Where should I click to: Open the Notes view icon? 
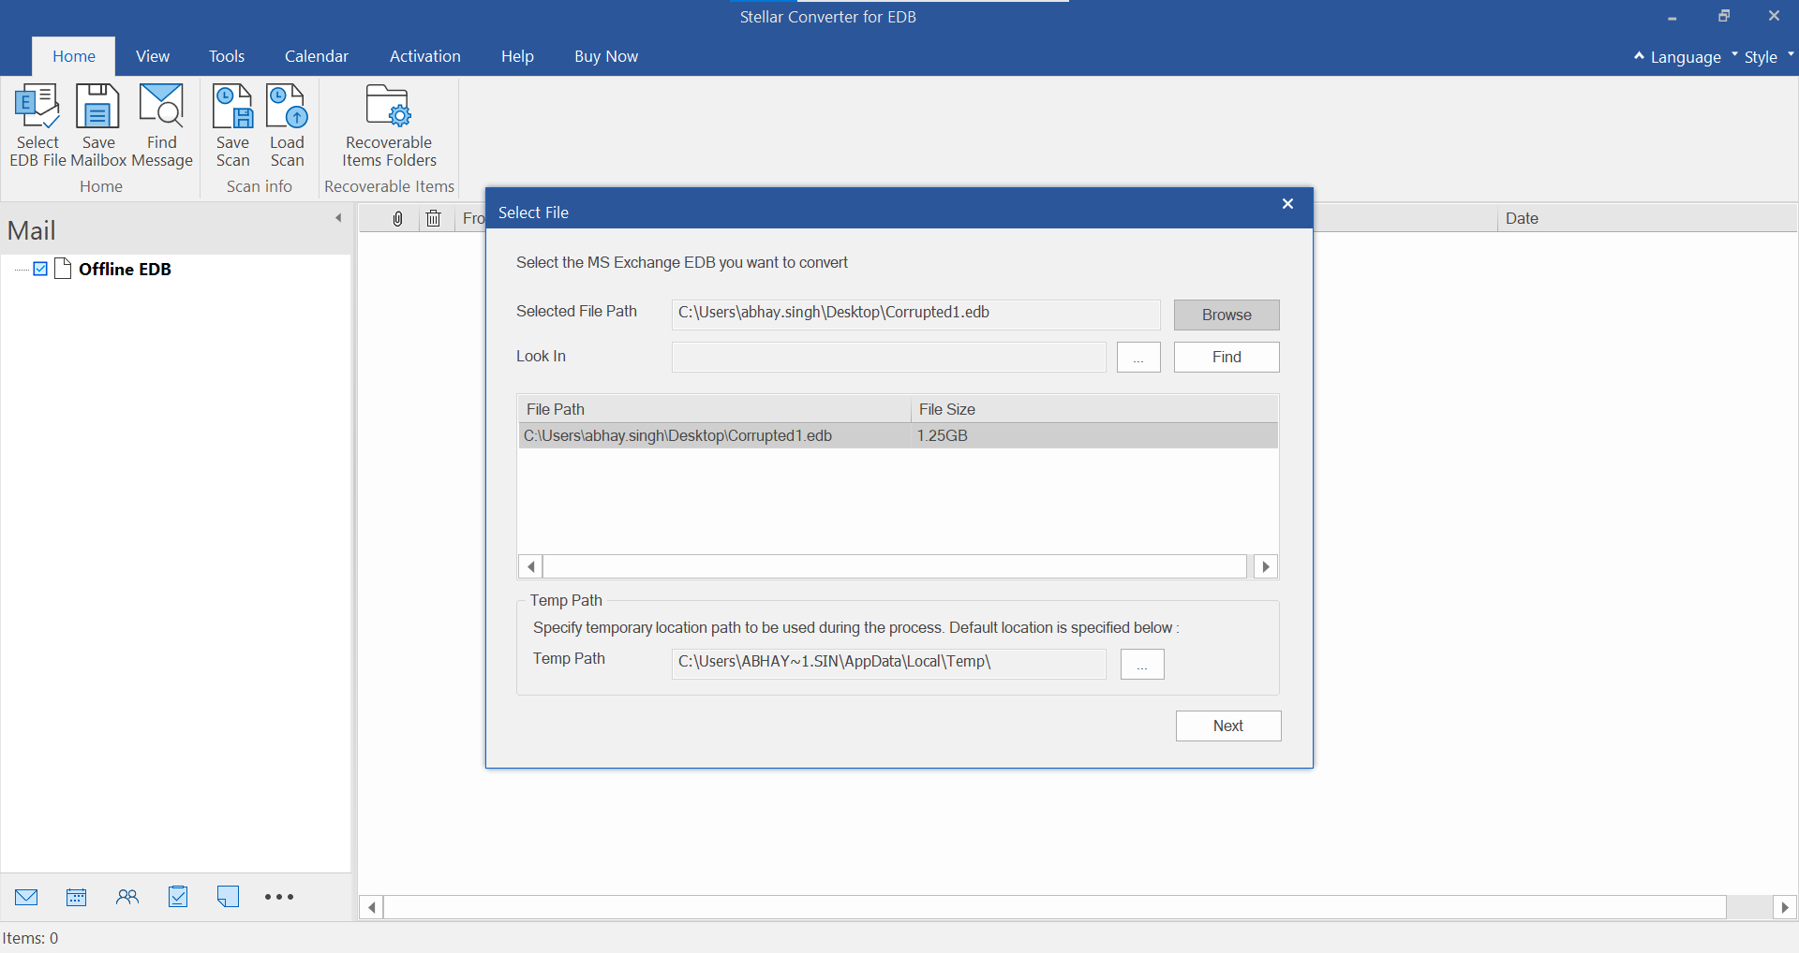click(x=228, y=897)
